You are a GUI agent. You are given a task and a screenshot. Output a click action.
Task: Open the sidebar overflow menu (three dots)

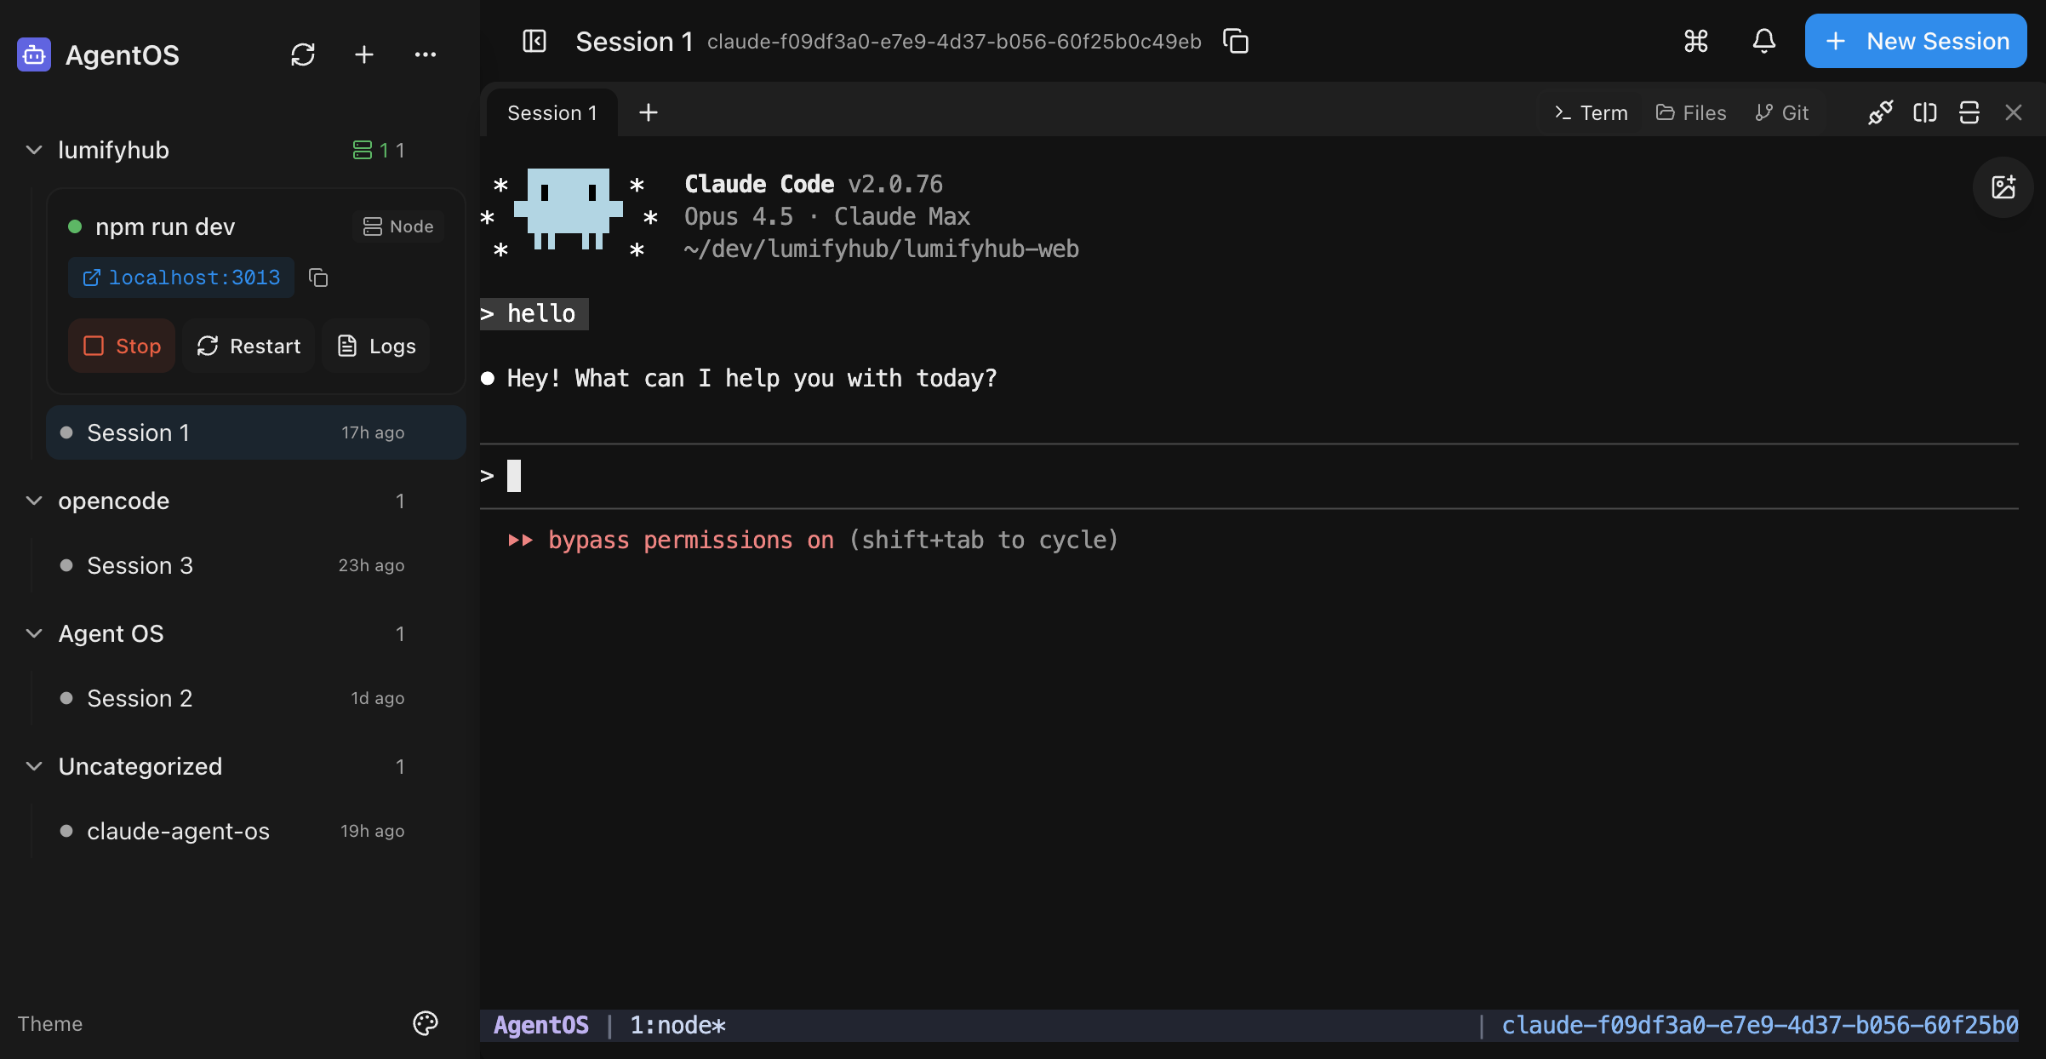[x=426, y=54]
